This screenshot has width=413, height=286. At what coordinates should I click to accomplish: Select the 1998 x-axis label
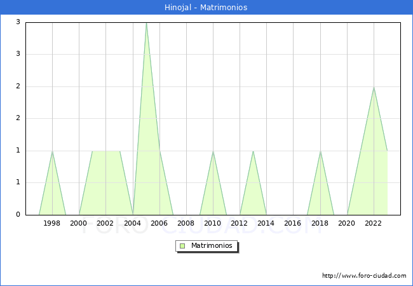tap(52, 223)
